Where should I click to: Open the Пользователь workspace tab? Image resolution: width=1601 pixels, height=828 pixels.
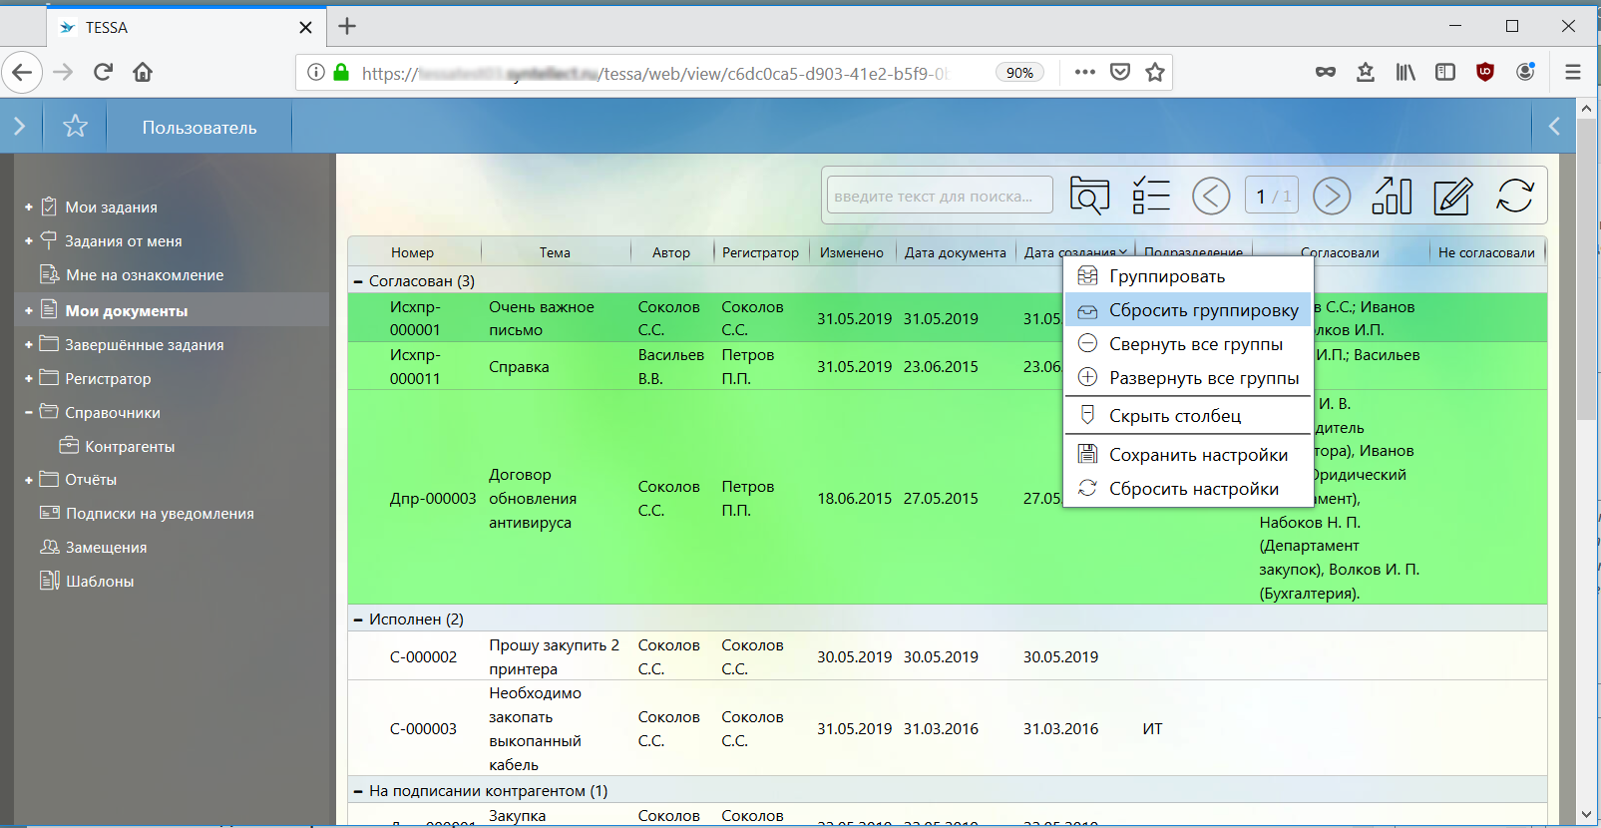[x=200, y=127]
